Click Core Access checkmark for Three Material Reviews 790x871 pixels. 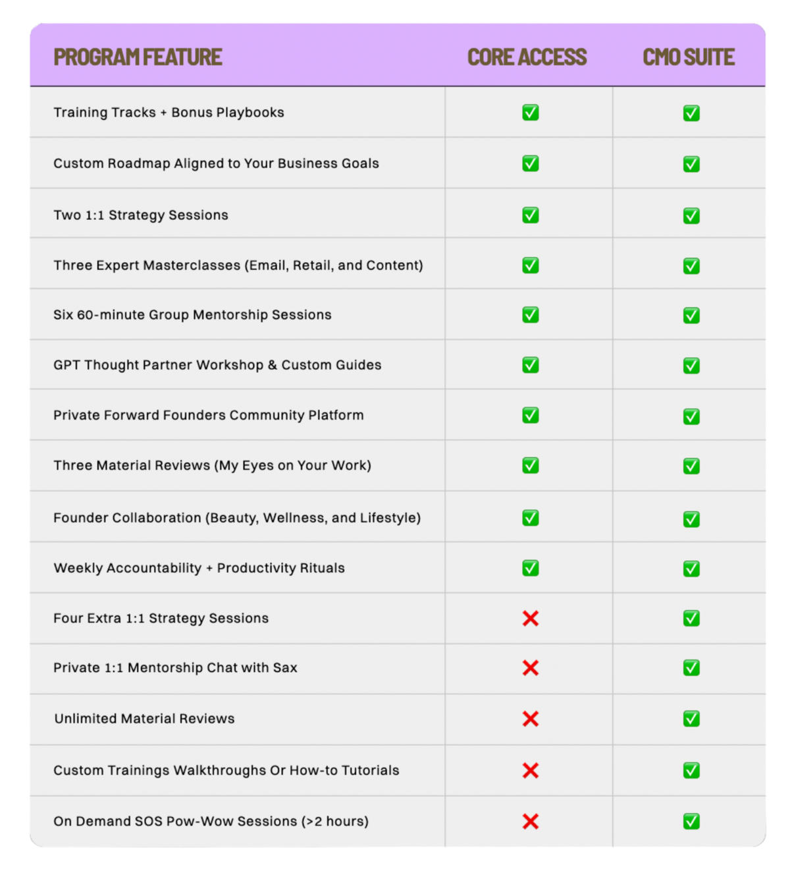coord(530,466)
